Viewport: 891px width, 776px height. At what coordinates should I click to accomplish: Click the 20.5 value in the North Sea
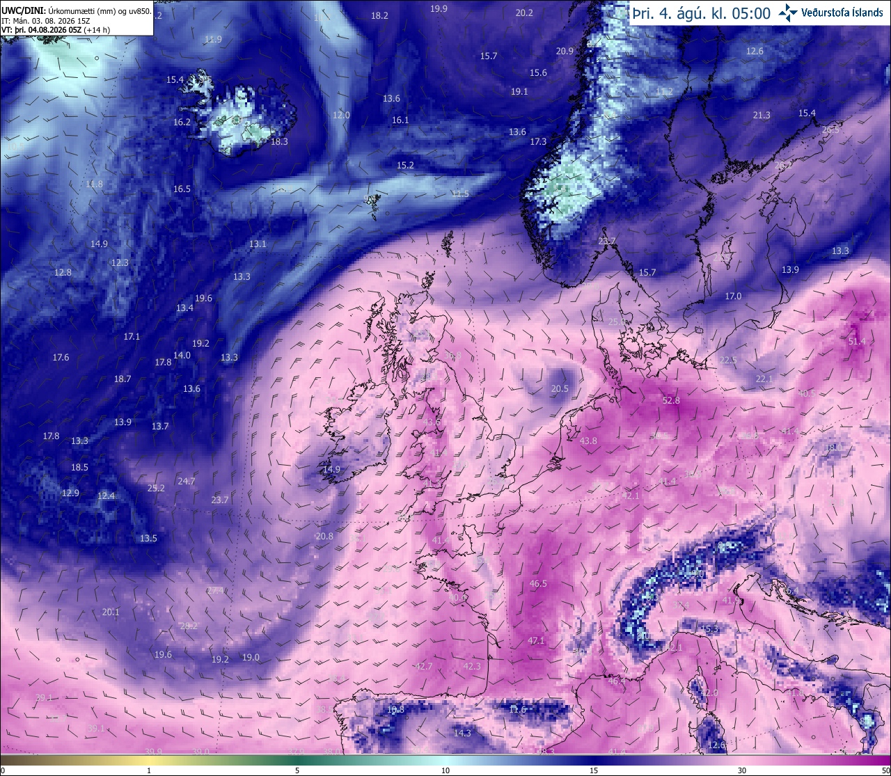pyautogui.click(x=560, y=389)
